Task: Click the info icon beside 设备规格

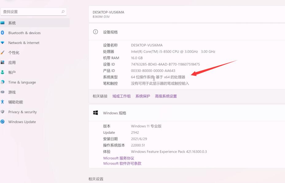Action: click(96, 32)
